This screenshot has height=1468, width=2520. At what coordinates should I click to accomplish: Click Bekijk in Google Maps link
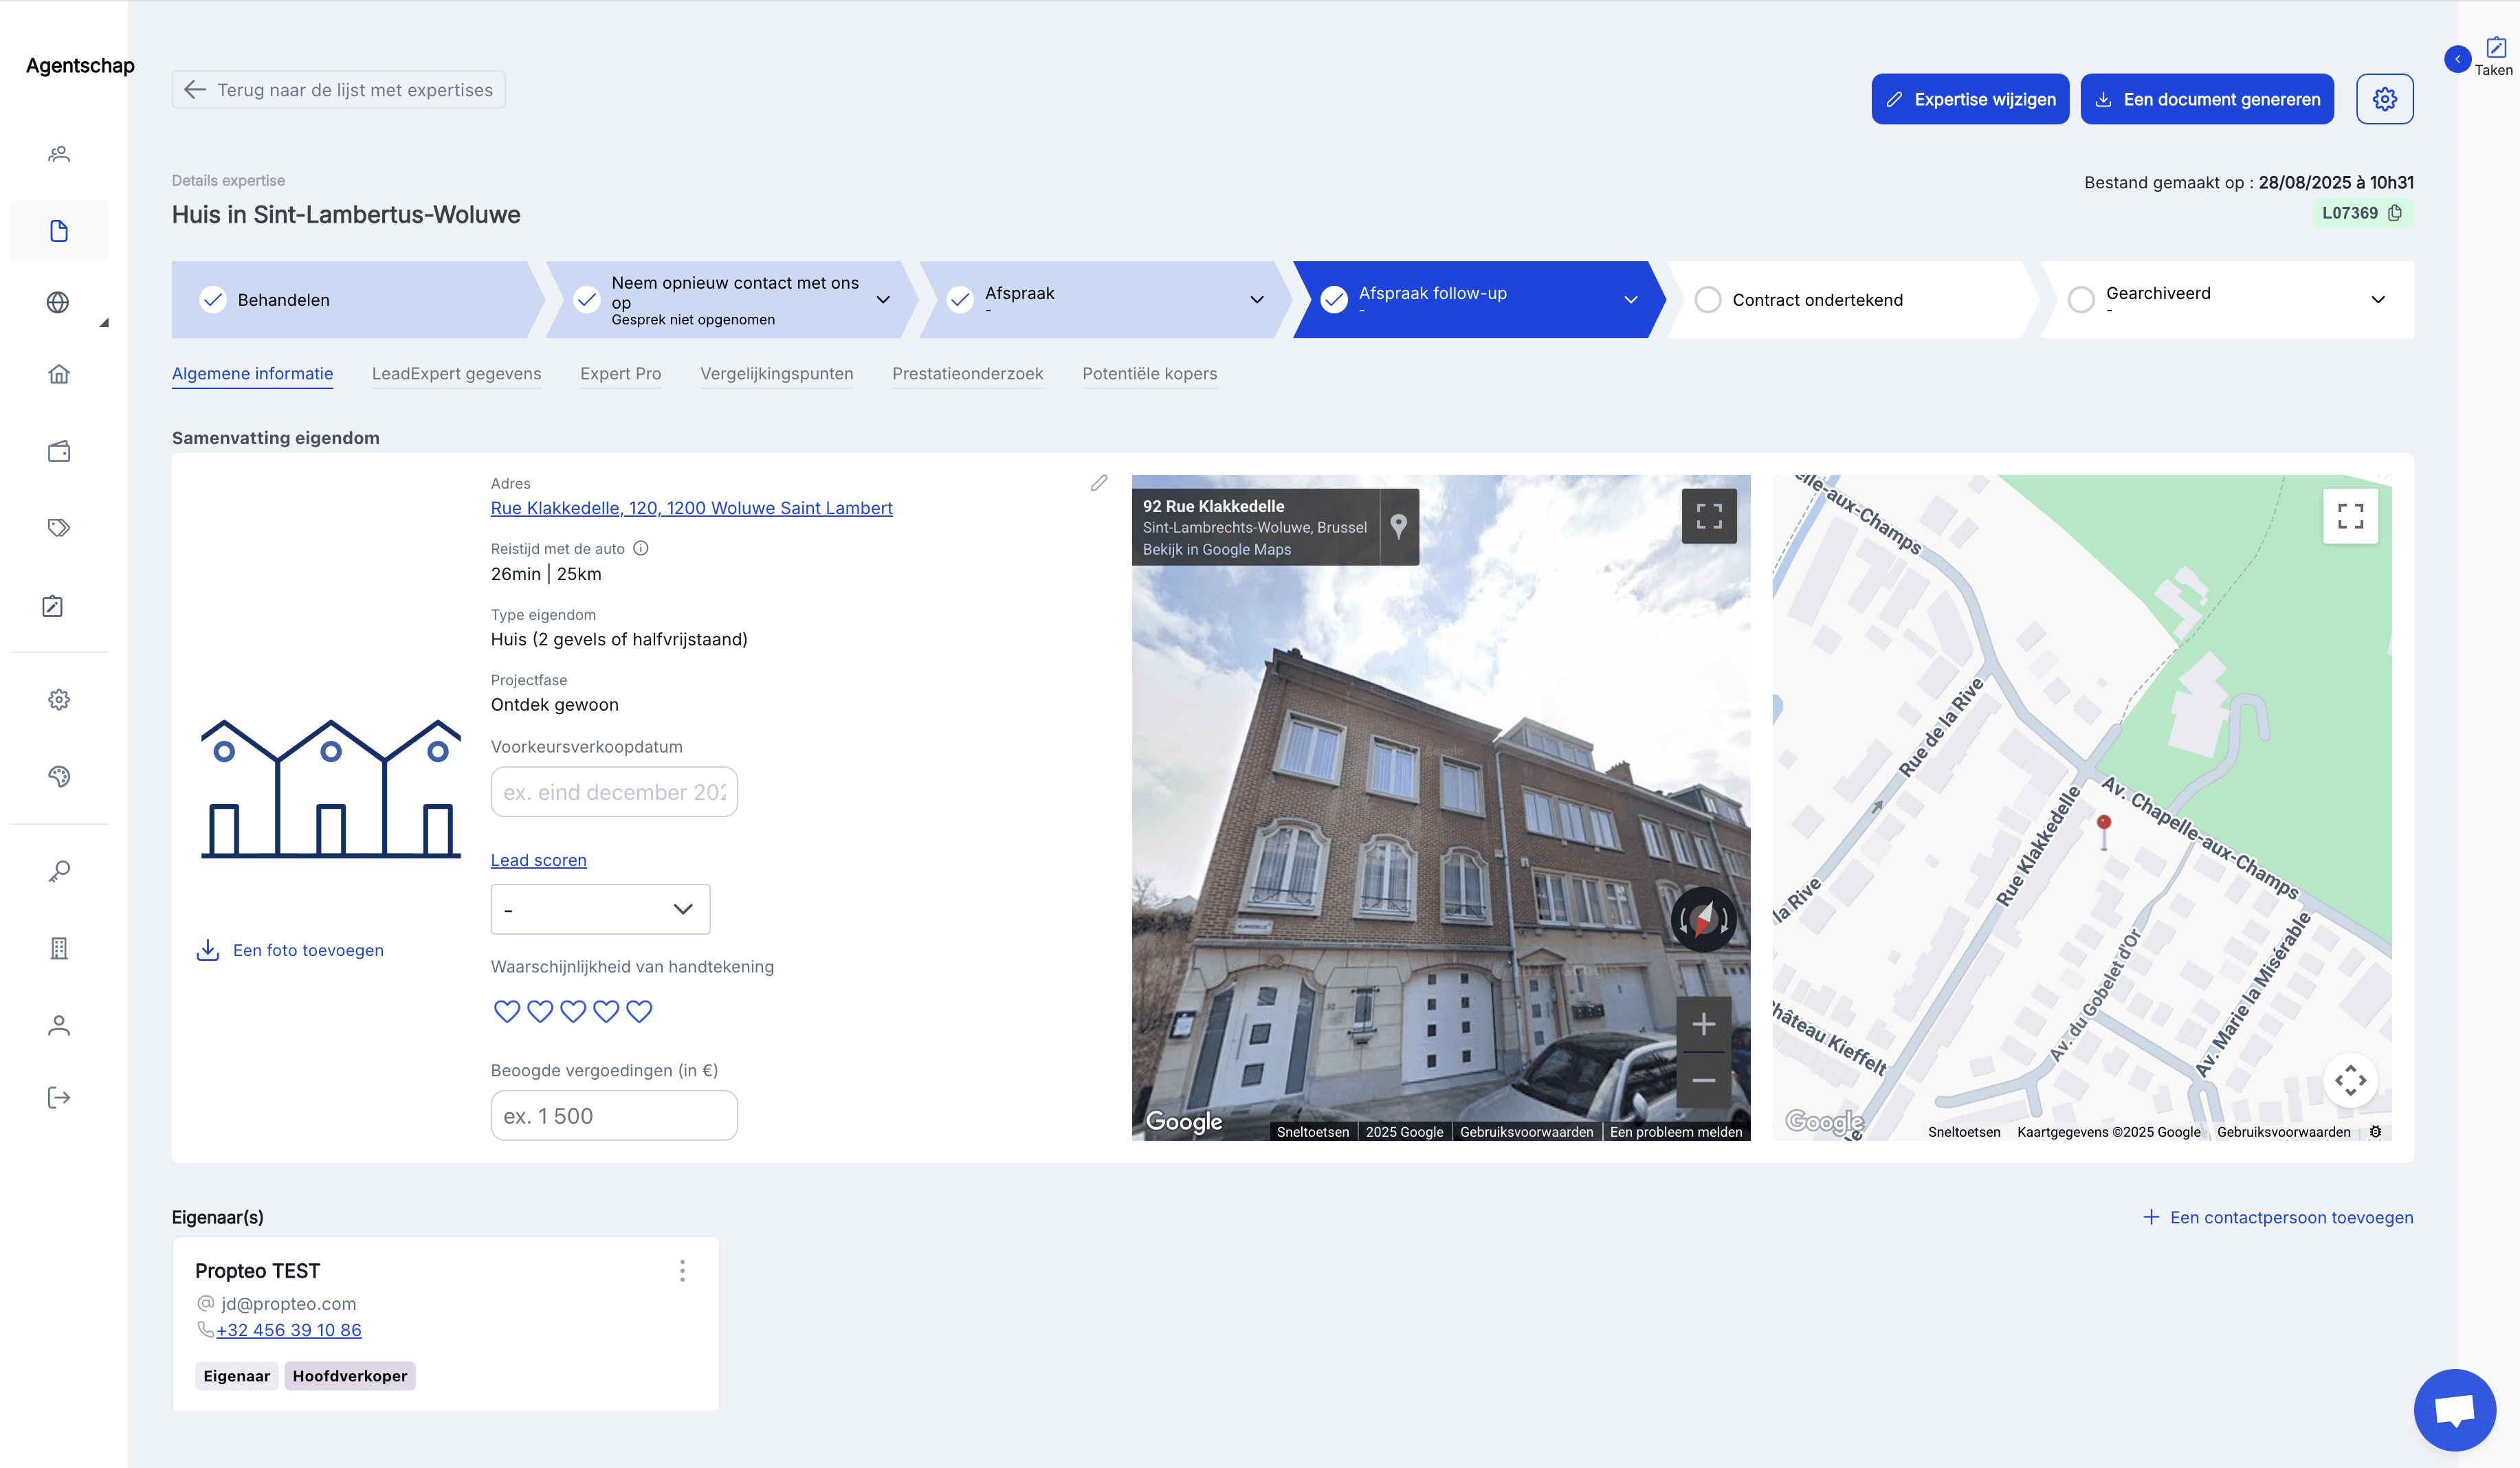pyautogui.click(x=1216, y=550)
